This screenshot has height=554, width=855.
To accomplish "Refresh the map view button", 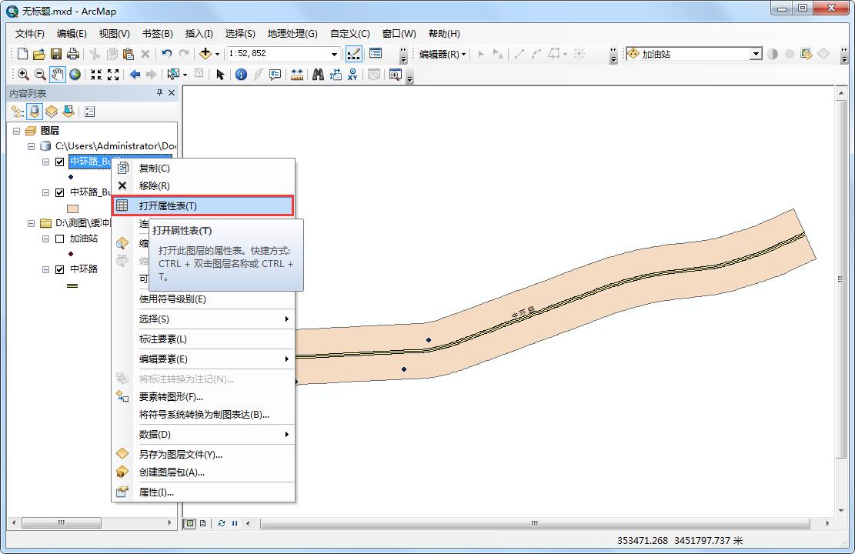I will pyautogui.click(x=222, y=523).
